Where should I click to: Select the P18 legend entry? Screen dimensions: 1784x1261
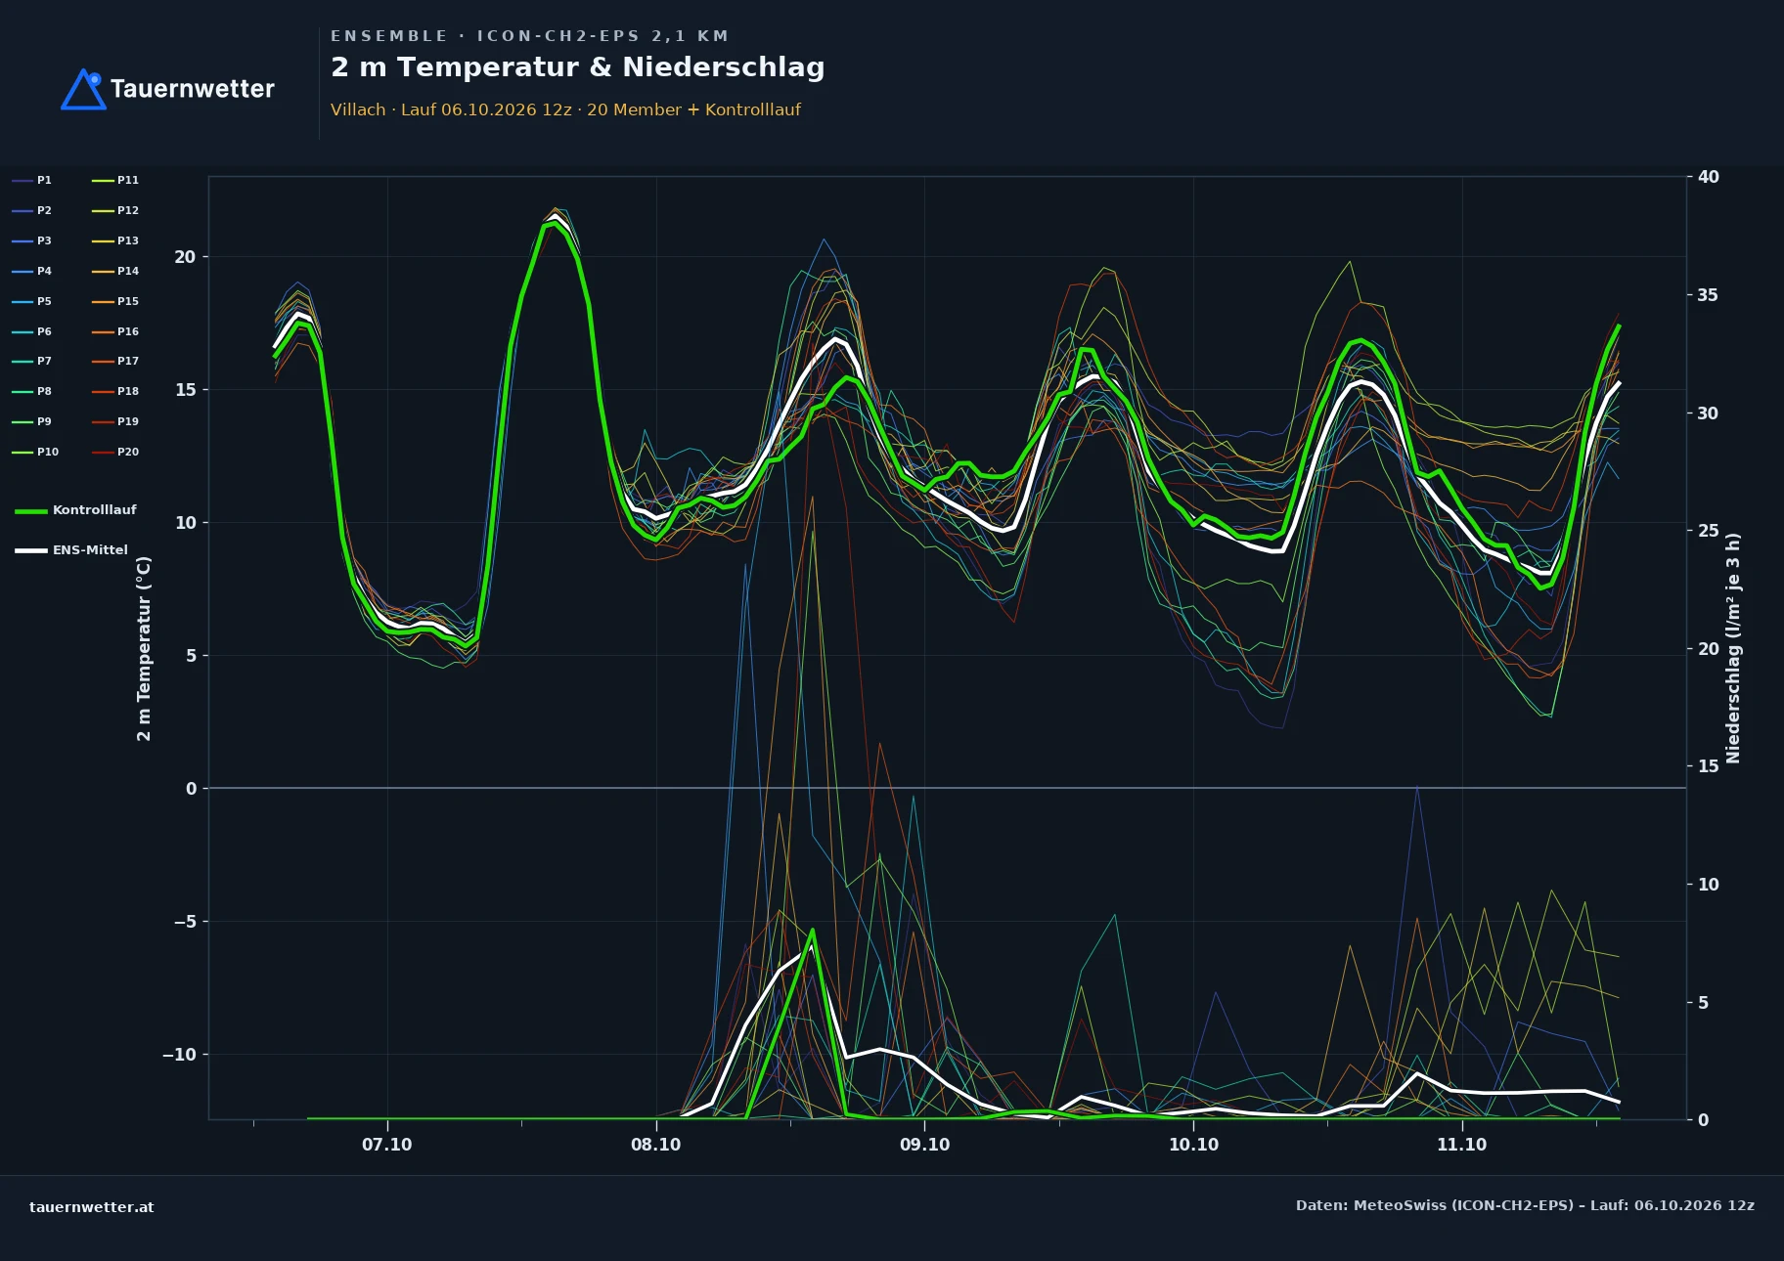pyautogui.click(x=115, y=391)
